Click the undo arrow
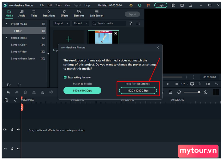The width and height of the screenshot is (221, 161). pos(8,92)
